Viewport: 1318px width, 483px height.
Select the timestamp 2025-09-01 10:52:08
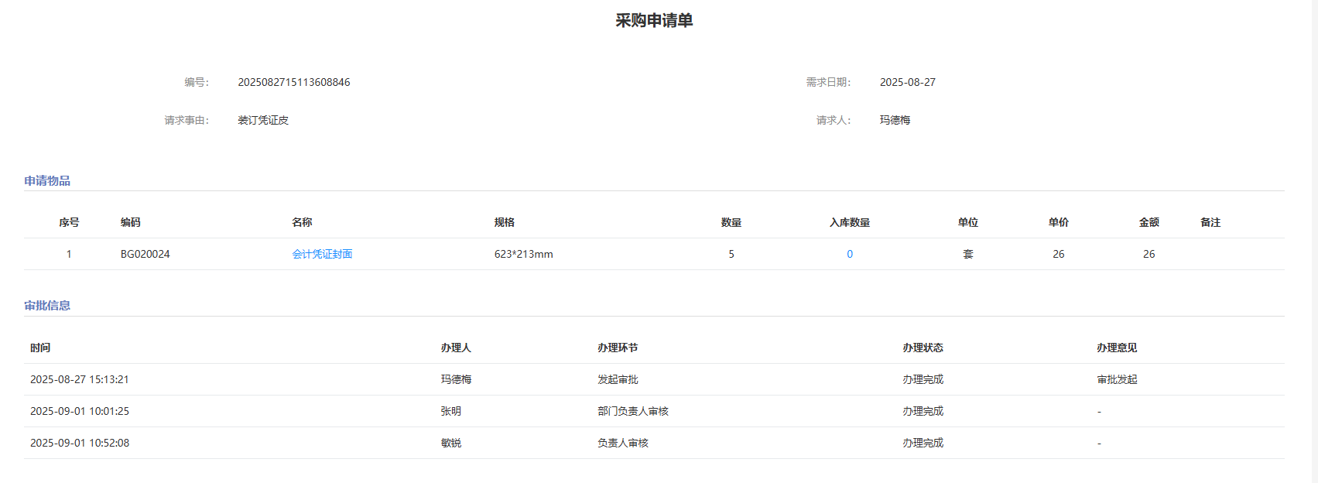(x=80, y=443)
